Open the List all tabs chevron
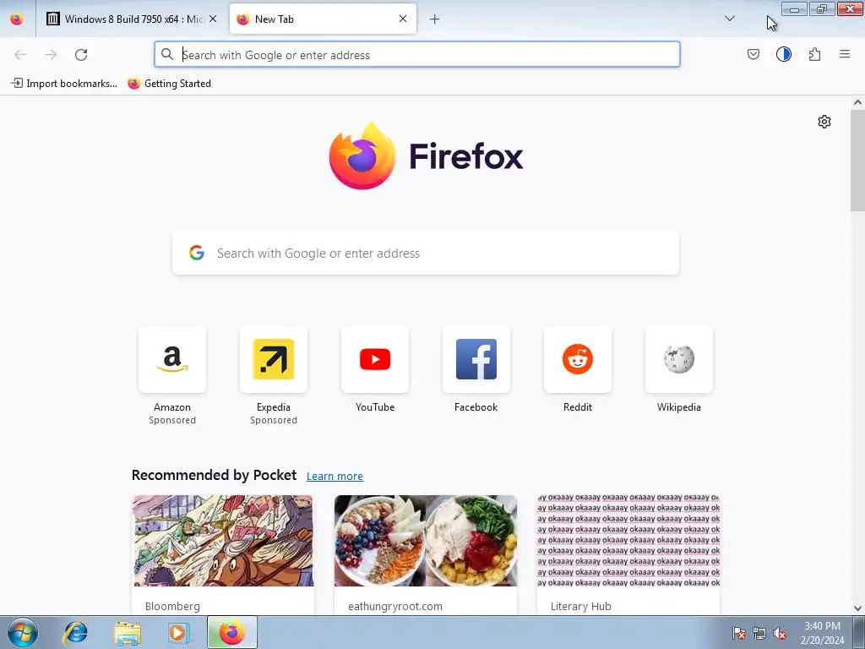The image size is (865, 649). click(729, 19)
